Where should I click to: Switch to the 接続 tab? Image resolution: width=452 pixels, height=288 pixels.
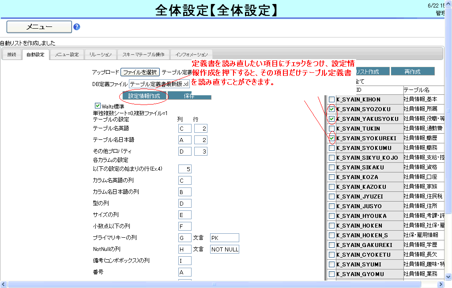click(x=11, y=55)
